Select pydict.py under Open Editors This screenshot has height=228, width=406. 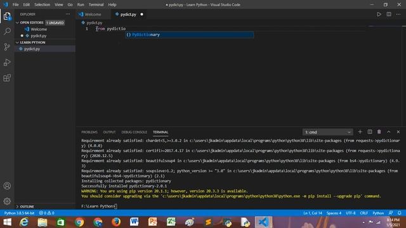pyautogui.click(x=39, y=36)
